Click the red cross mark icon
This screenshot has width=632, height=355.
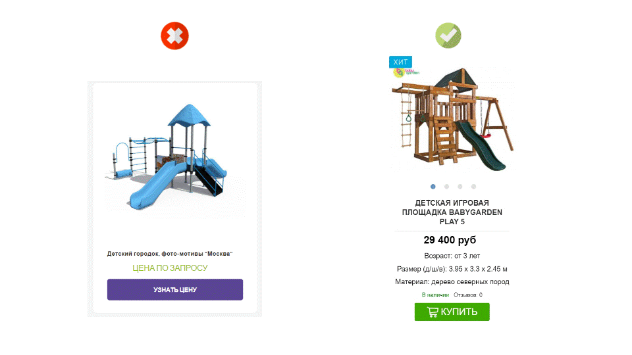pyautogui.click(x=174, y=35)
